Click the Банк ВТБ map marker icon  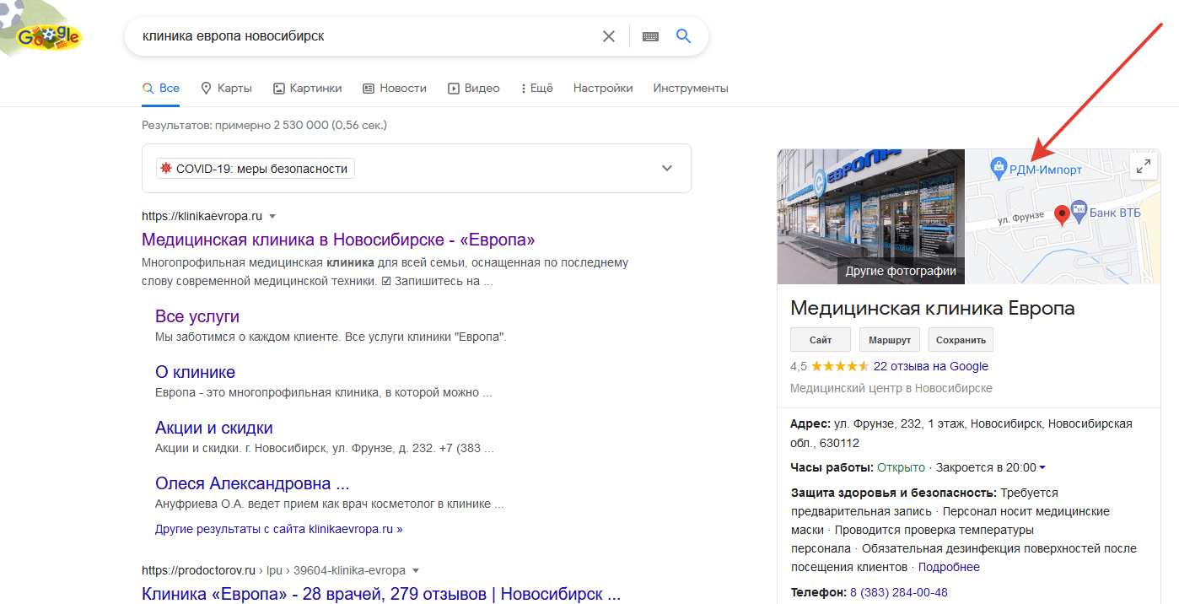point(1079,209)
